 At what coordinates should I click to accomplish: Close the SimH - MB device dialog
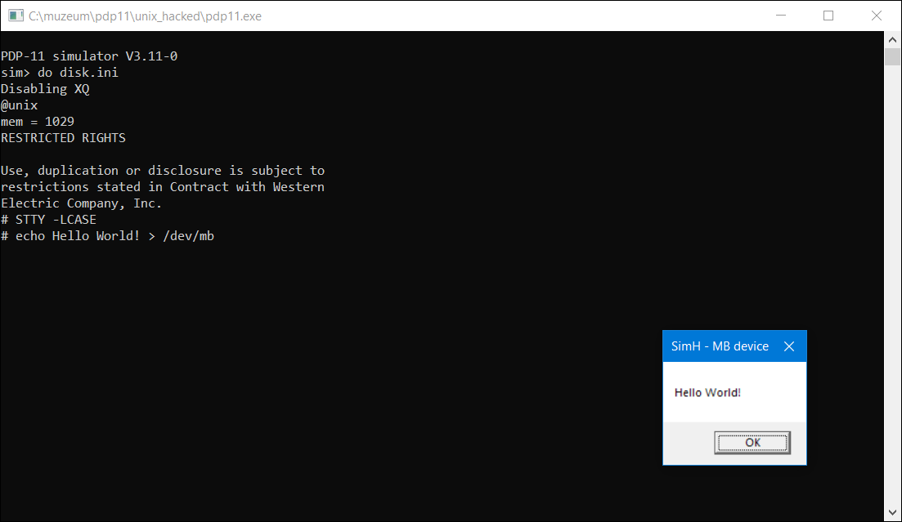coord(789,346)
